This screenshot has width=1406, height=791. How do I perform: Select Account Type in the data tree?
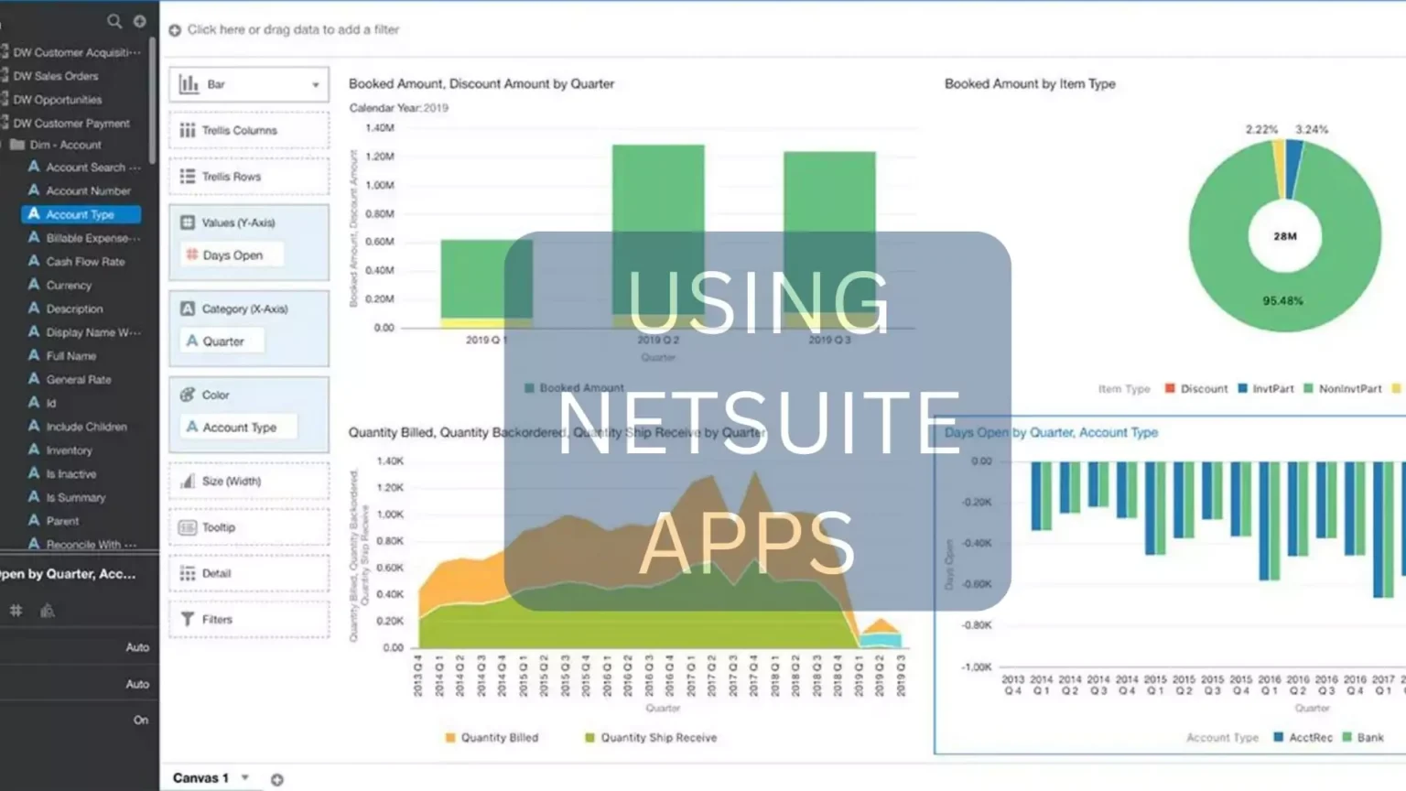[x=81, y=214]
